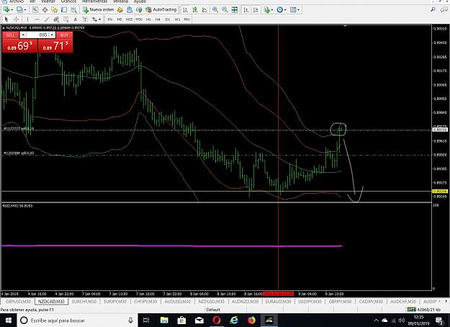Image resolution: width=450 pixels, height=327 pixels.
Task: Advance chart tabs with right arrow
Action: pyautogui.click(x=446, y=301)
